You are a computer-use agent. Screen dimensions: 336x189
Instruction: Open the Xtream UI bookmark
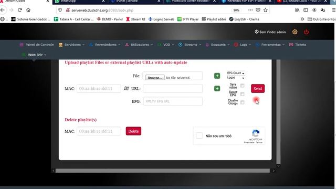tap(135, 19)
